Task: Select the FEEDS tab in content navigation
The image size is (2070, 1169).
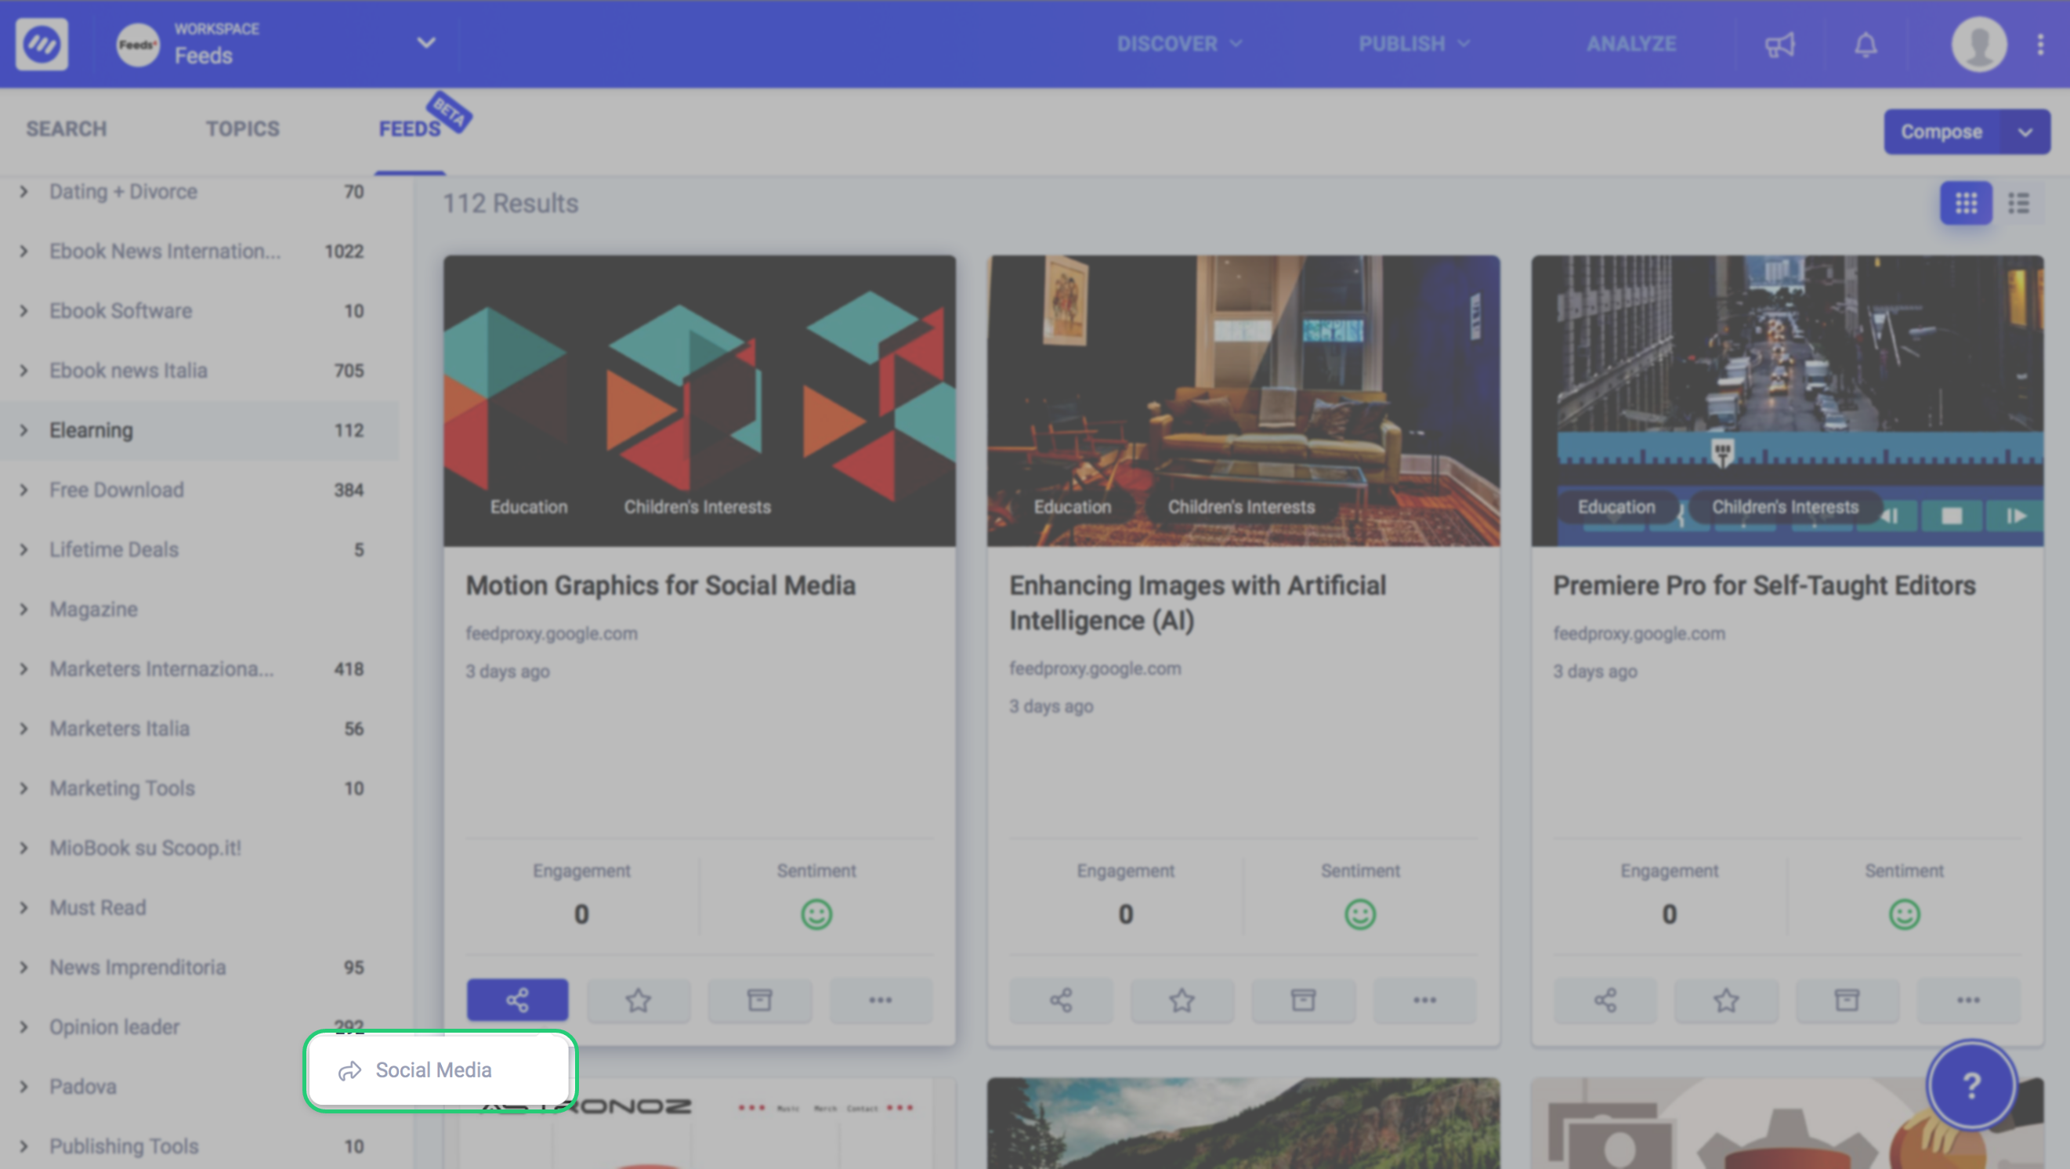Action: pos(410,128)
